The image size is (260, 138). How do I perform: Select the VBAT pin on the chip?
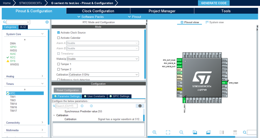(179, 70)
